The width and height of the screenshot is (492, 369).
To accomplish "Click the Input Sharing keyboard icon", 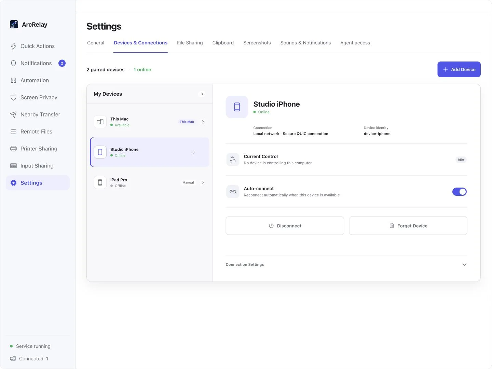I will pyautogui.click(x=13, y=166).
